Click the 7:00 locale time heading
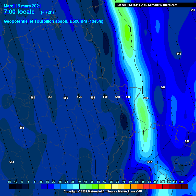This screenshot has width=196, height=196. point(19,12)
